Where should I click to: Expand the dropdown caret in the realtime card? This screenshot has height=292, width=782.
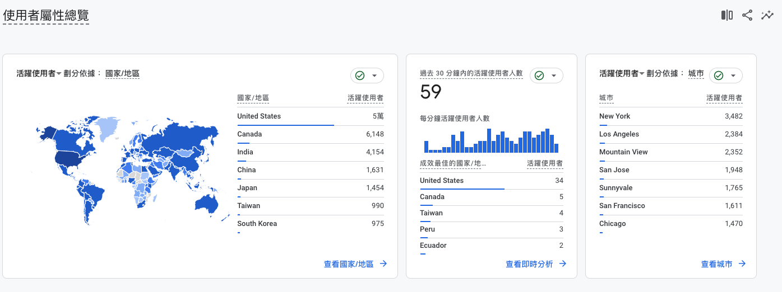click(554, 76)
